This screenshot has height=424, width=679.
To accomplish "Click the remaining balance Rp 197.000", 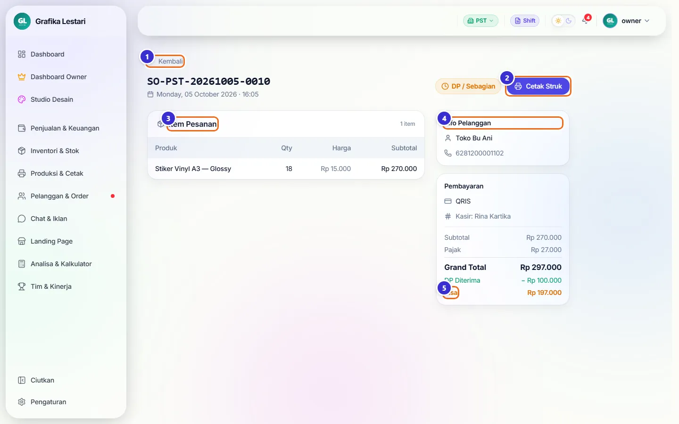I will coord(544,293).
